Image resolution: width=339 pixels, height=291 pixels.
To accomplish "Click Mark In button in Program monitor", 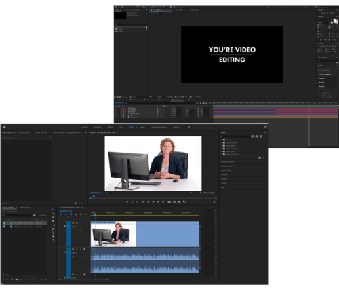I will 132,201.
